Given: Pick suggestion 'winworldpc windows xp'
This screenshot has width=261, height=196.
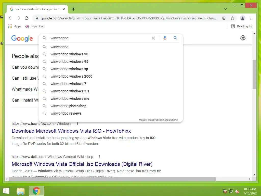Looking at the screenshot, I should tap(111, 69).
